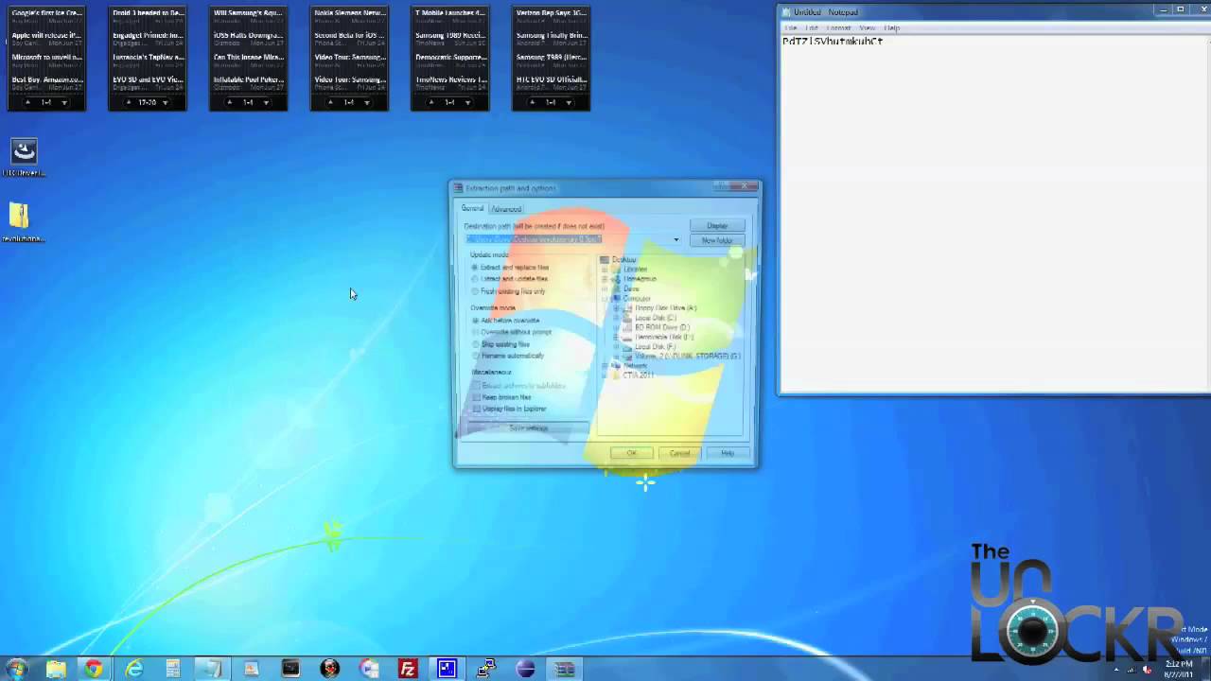
Task: Open Notepad Edit menu
Action: click(812, 27)
